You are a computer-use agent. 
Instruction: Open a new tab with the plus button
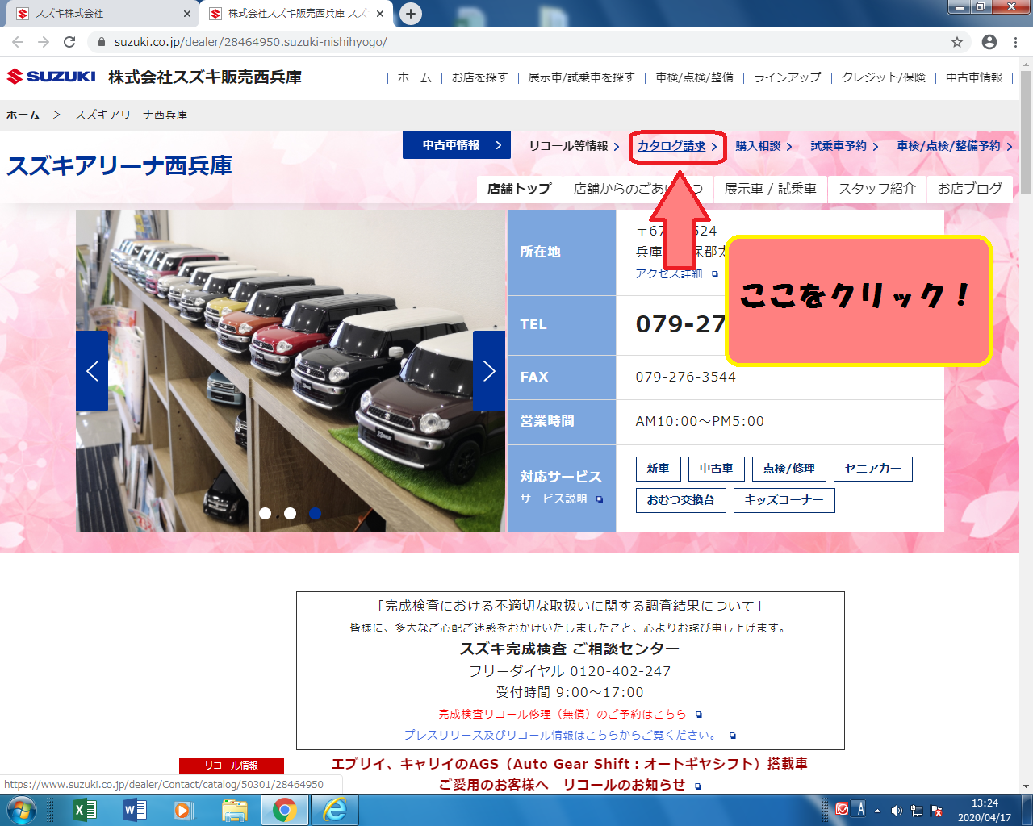click(x=411, y=14)
